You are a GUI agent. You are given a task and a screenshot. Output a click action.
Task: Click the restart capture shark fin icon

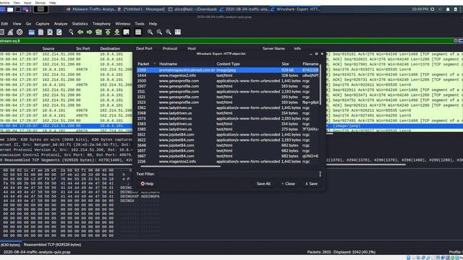point(10,32)
